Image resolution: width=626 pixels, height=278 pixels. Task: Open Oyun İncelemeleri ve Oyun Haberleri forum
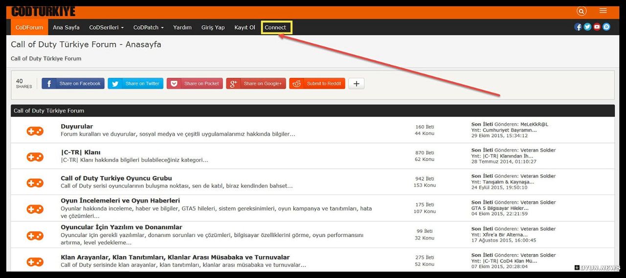coord(120,200)
